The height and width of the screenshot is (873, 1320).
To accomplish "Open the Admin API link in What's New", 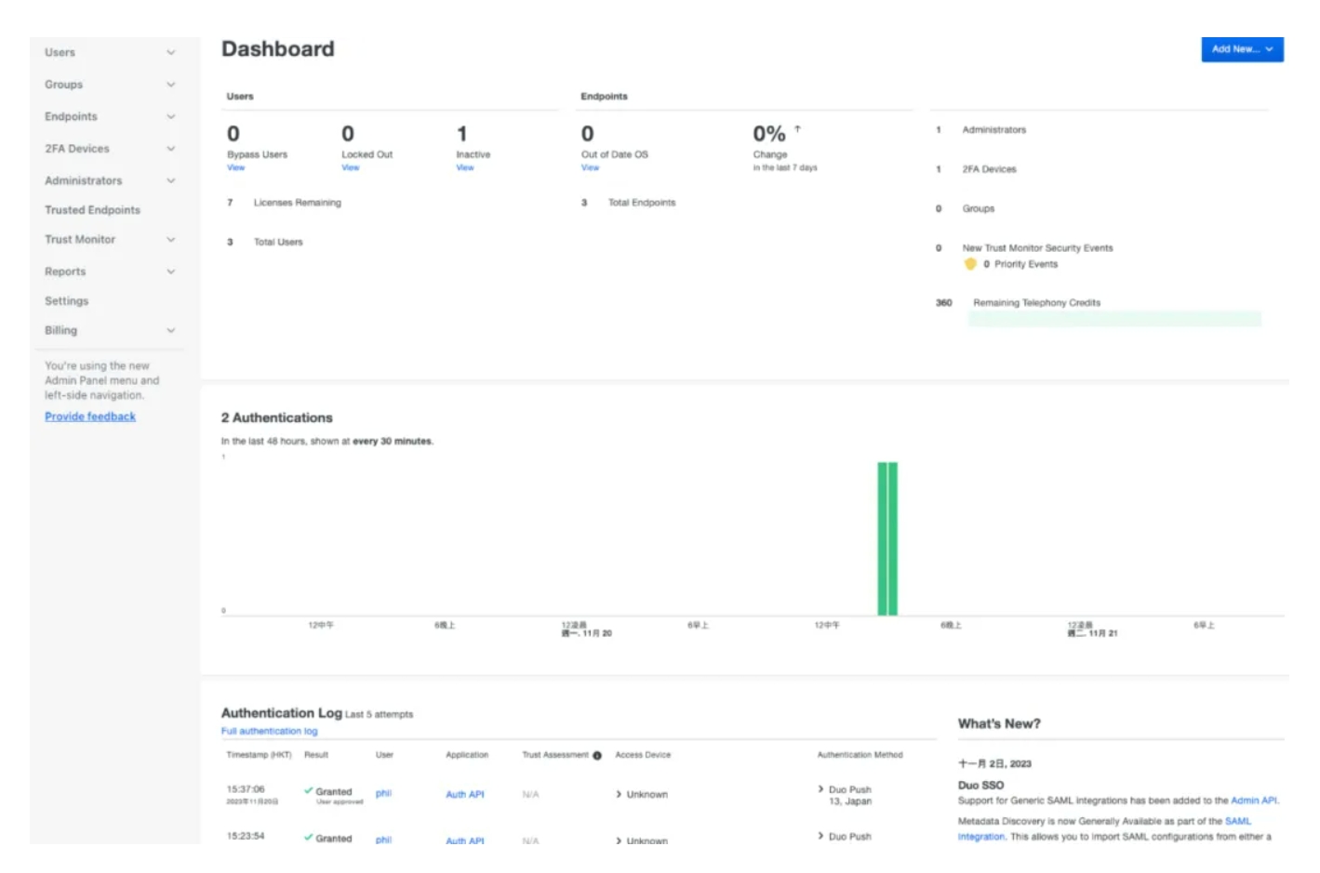I will click(x=1253, y=800).
